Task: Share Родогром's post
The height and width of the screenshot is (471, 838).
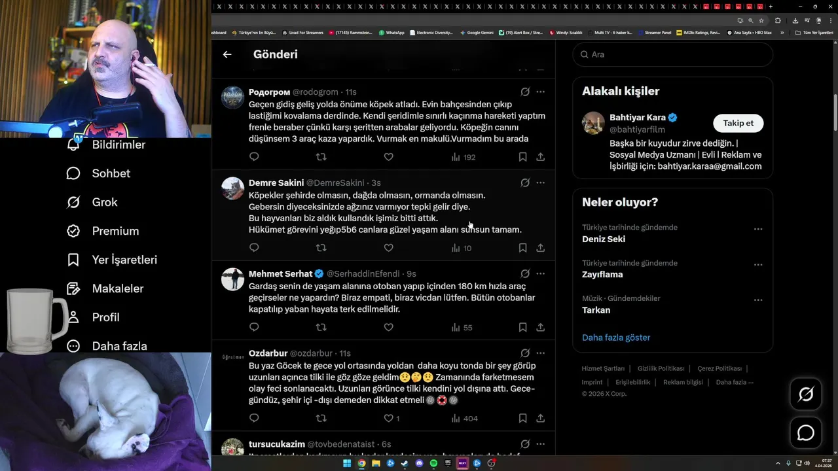Action: [x=540, y=157]
